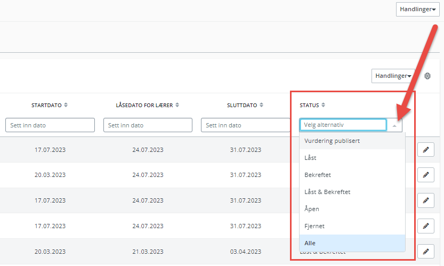
Task: Edit the row with låsedato 21.03.2023
Action: click(425, 252)
